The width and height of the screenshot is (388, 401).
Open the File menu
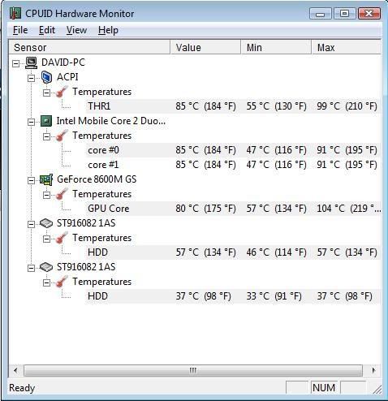(20, 30)
